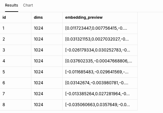The height and width of the screenshot is (113, 163).
Task: Select the dims cell in row 4
Action: [x=47, y=61]
